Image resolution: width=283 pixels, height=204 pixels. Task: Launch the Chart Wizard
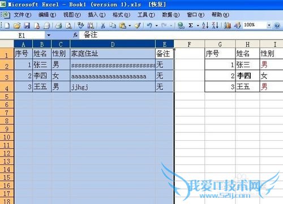(x=228, y=25)
